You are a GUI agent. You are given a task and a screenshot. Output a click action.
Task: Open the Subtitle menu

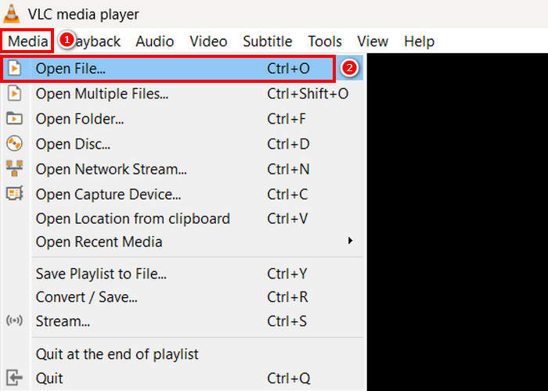point(267,41)
